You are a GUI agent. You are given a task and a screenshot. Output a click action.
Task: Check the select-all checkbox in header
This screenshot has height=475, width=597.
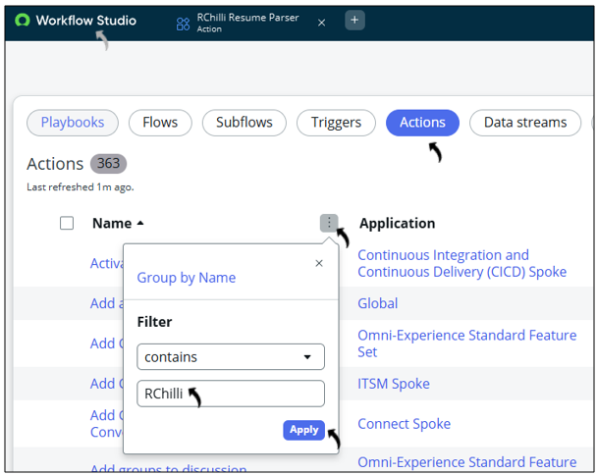[67, 224]
